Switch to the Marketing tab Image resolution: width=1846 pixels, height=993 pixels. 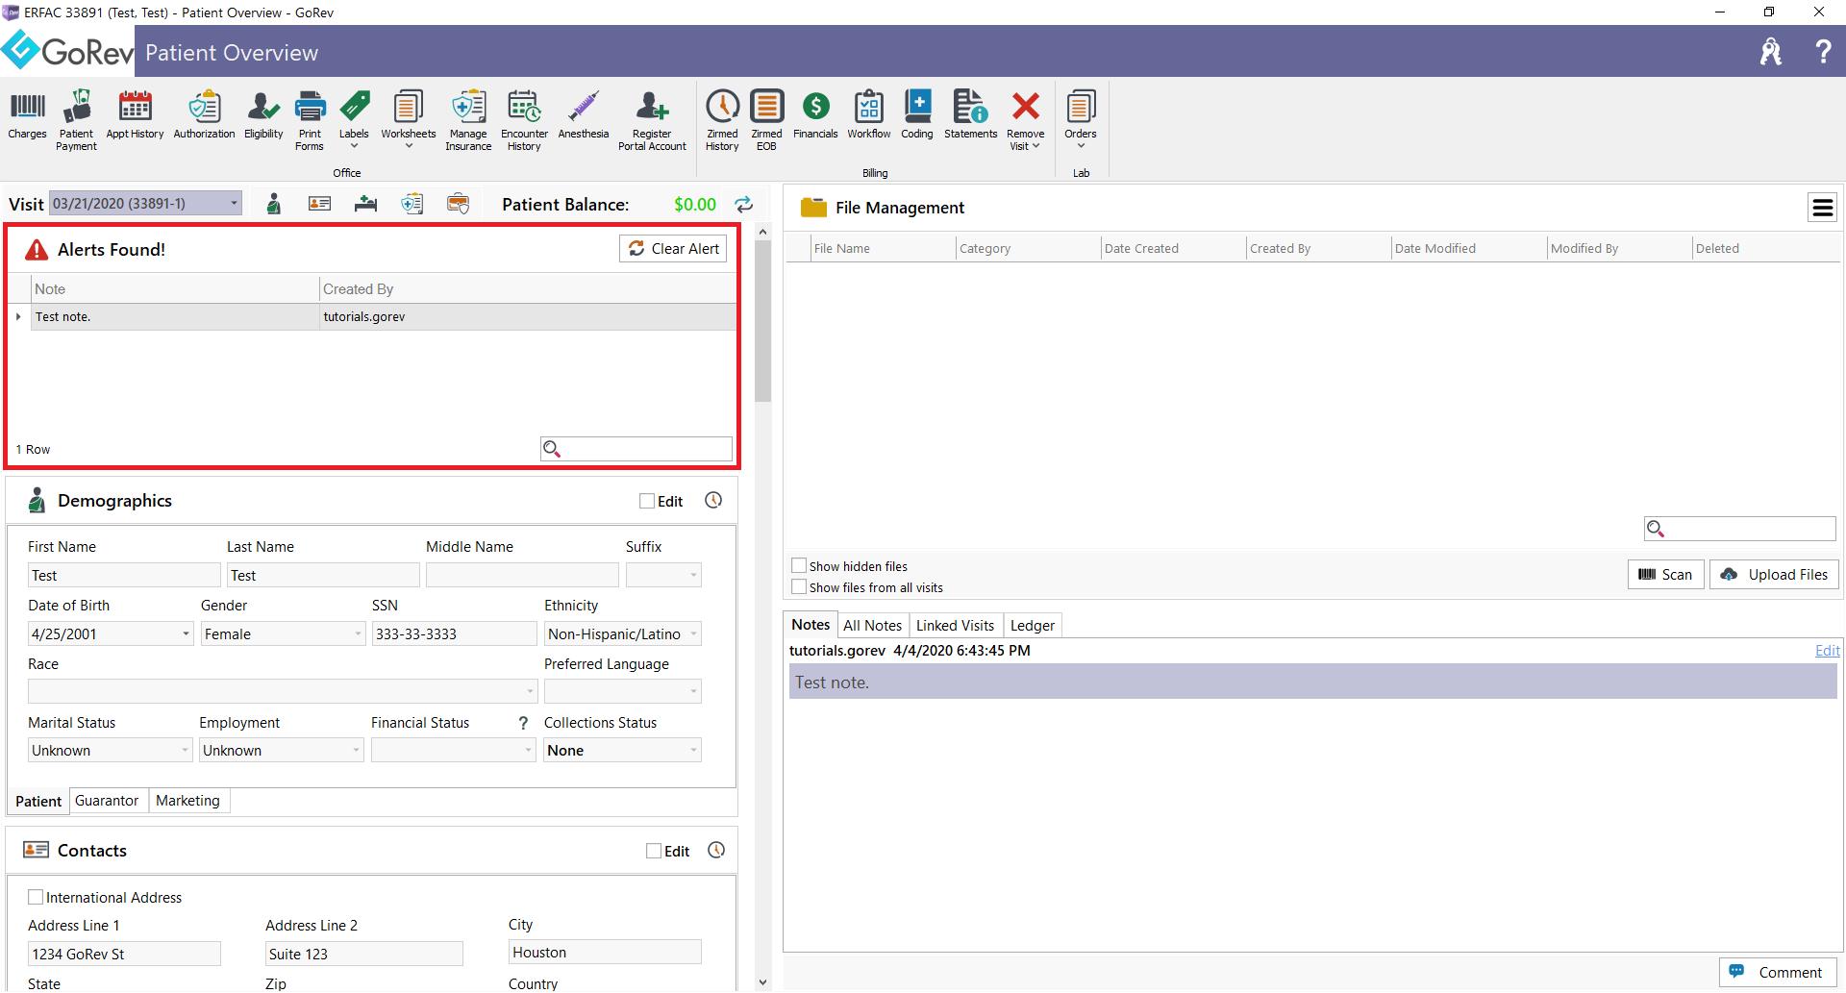187,801
